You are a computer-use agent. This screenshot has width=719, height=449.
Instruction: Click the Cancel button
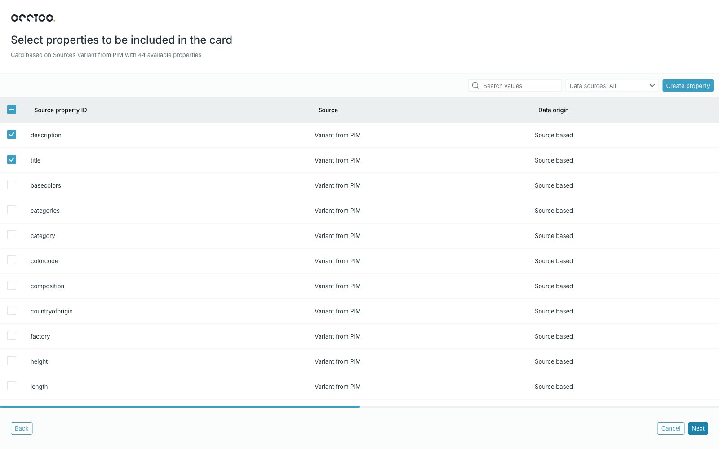(670, 428)
